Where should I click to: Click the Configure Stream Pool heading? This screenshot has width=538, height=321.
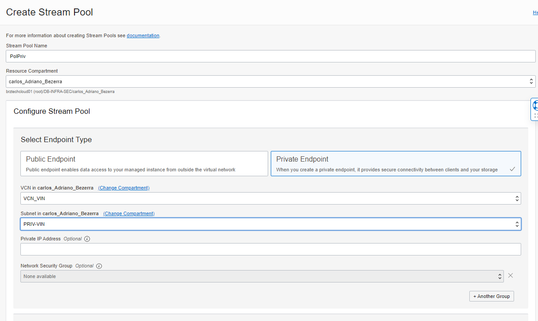click(52, 111)
